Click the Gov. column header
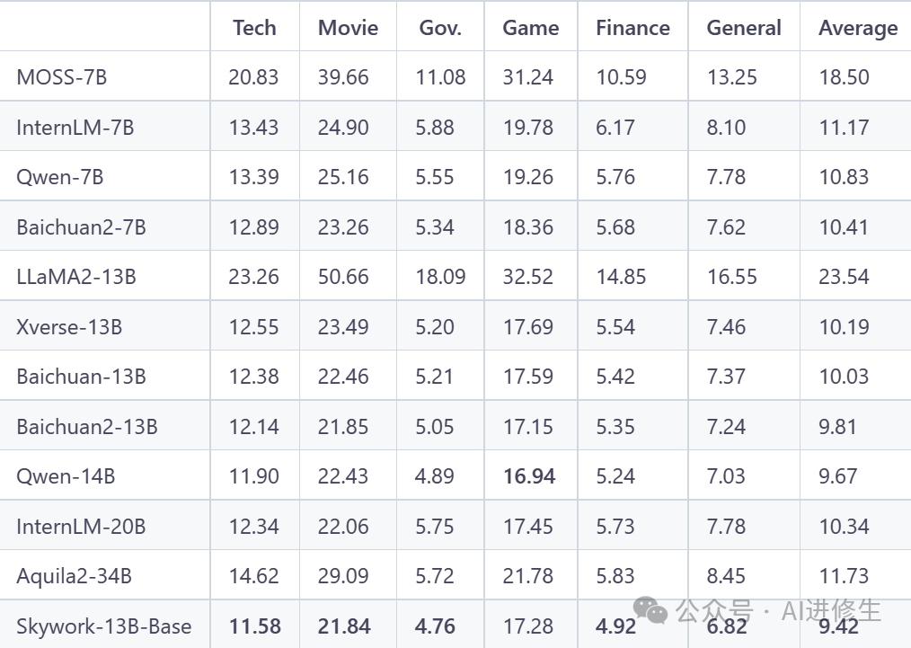 pos(440,27)
